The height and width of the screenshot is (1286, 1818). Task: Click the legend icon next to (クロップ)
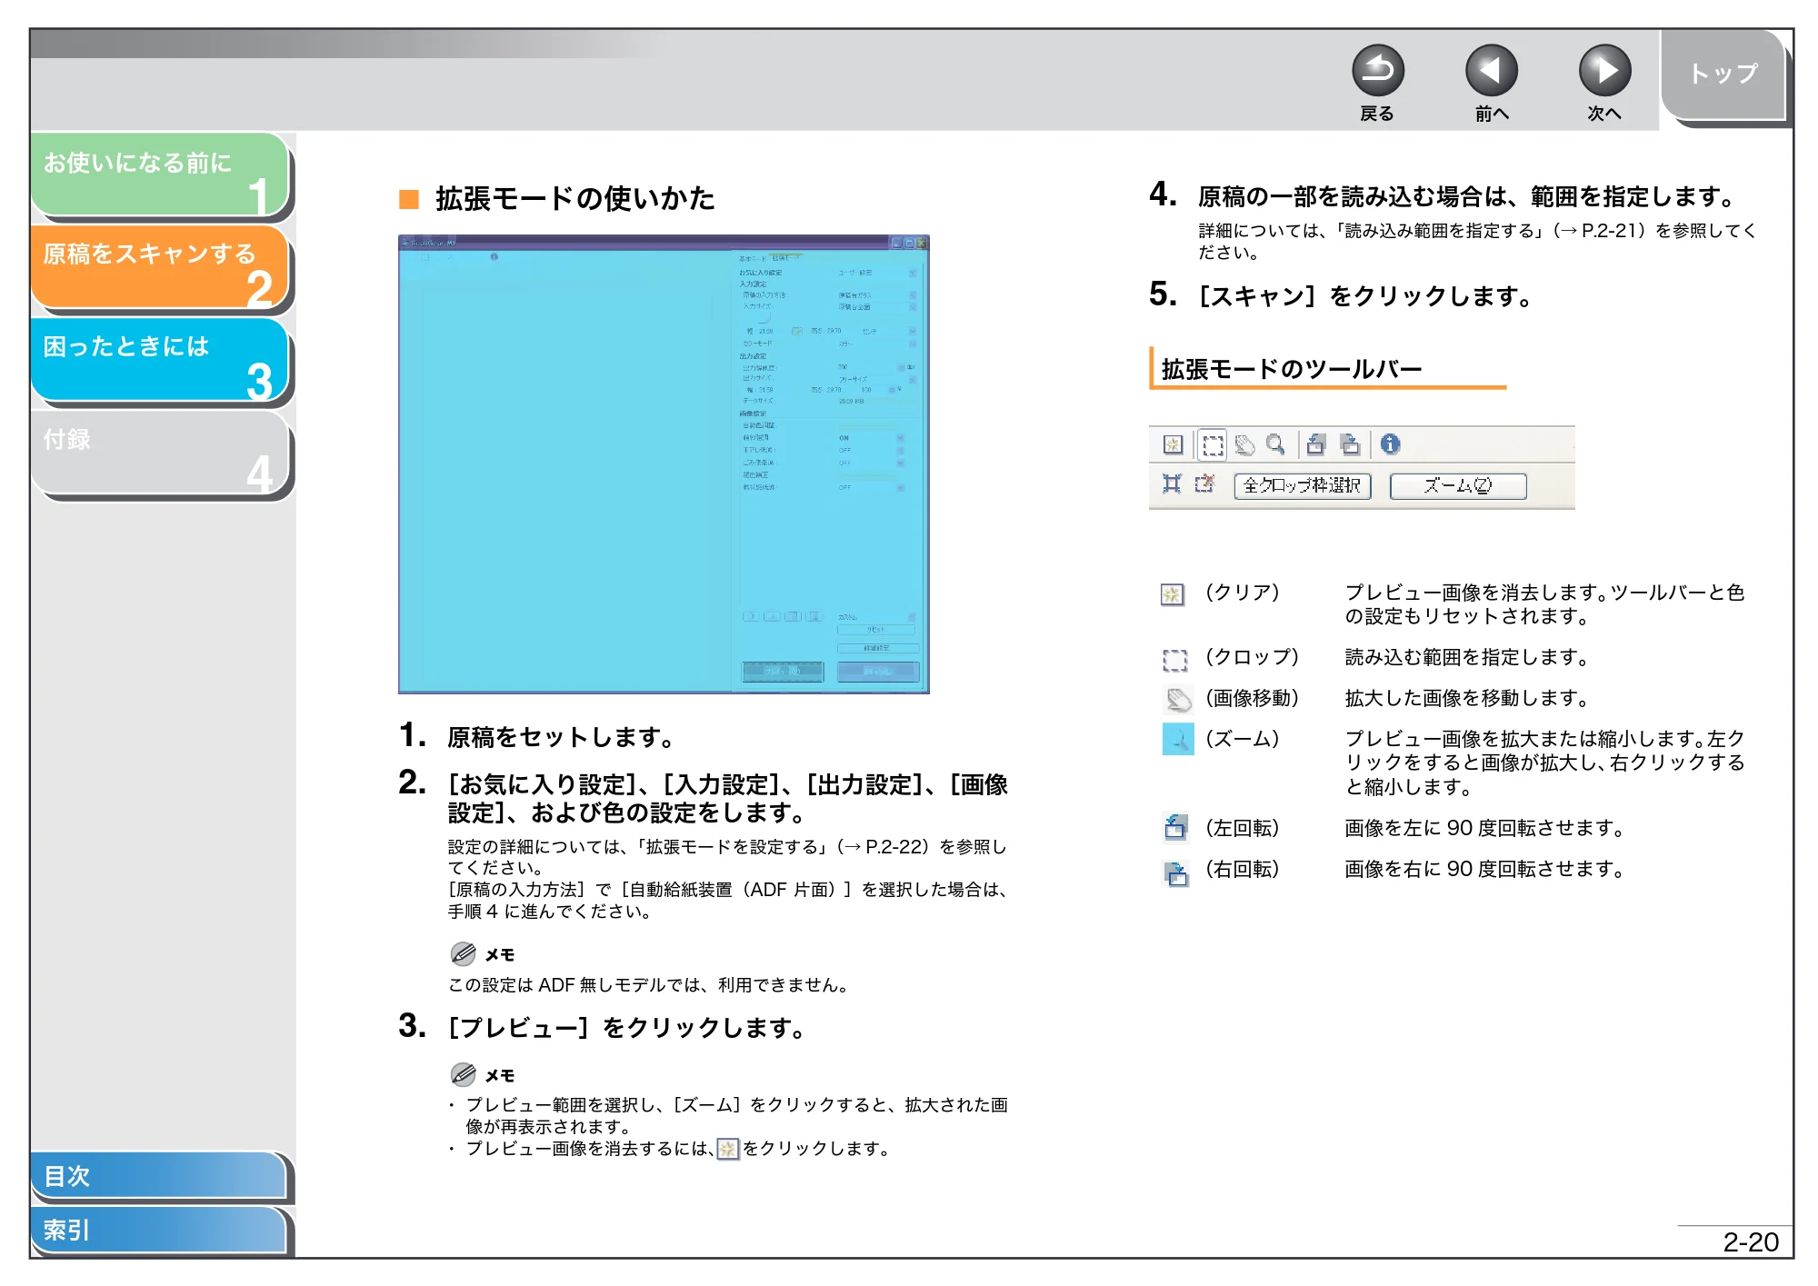click(x=1175, y=659)
